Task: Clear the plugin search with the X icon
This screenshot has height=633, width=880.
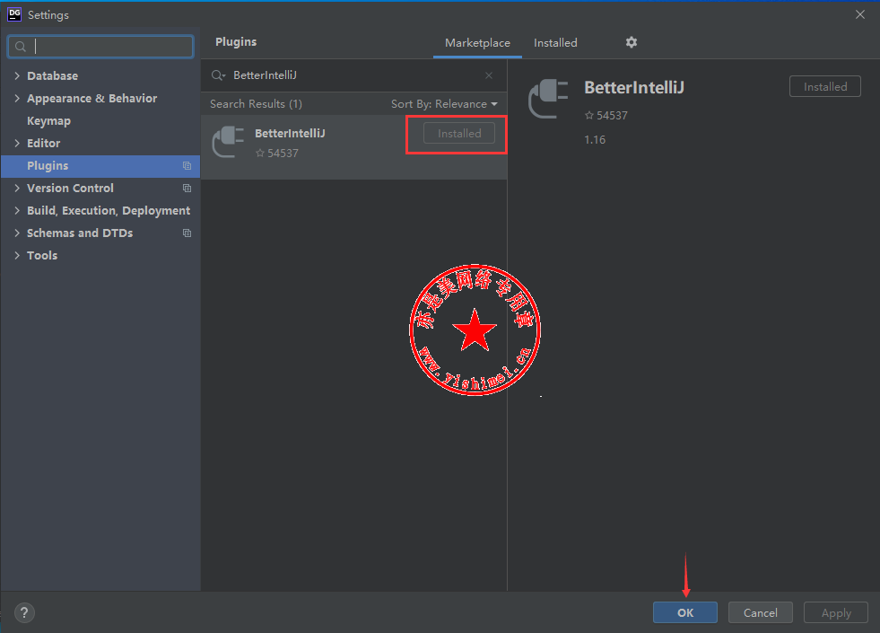Action: (489, 75)
